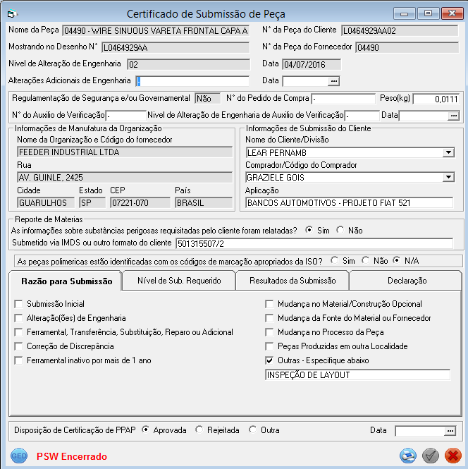Screen dimensions: 468x469
Task: Click N° da Peça do Fornecedor field
Action: [x=407, y=47]
